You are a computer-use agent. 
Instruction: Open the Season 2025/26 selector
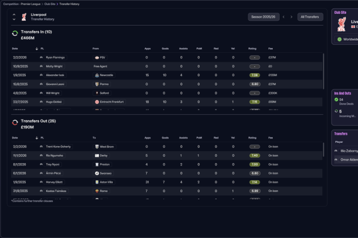pos(264,17)
